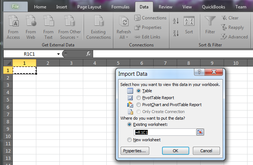Open data range Properties in ribbon

(x=148, y=27)
